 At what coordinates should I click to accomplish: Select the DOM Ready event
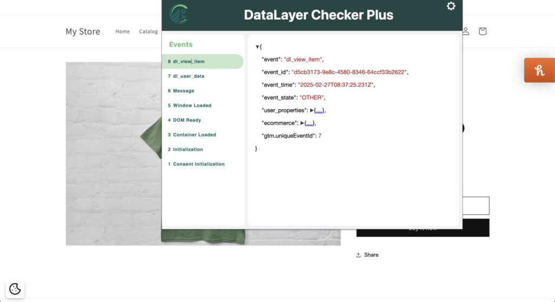[186, 120]
